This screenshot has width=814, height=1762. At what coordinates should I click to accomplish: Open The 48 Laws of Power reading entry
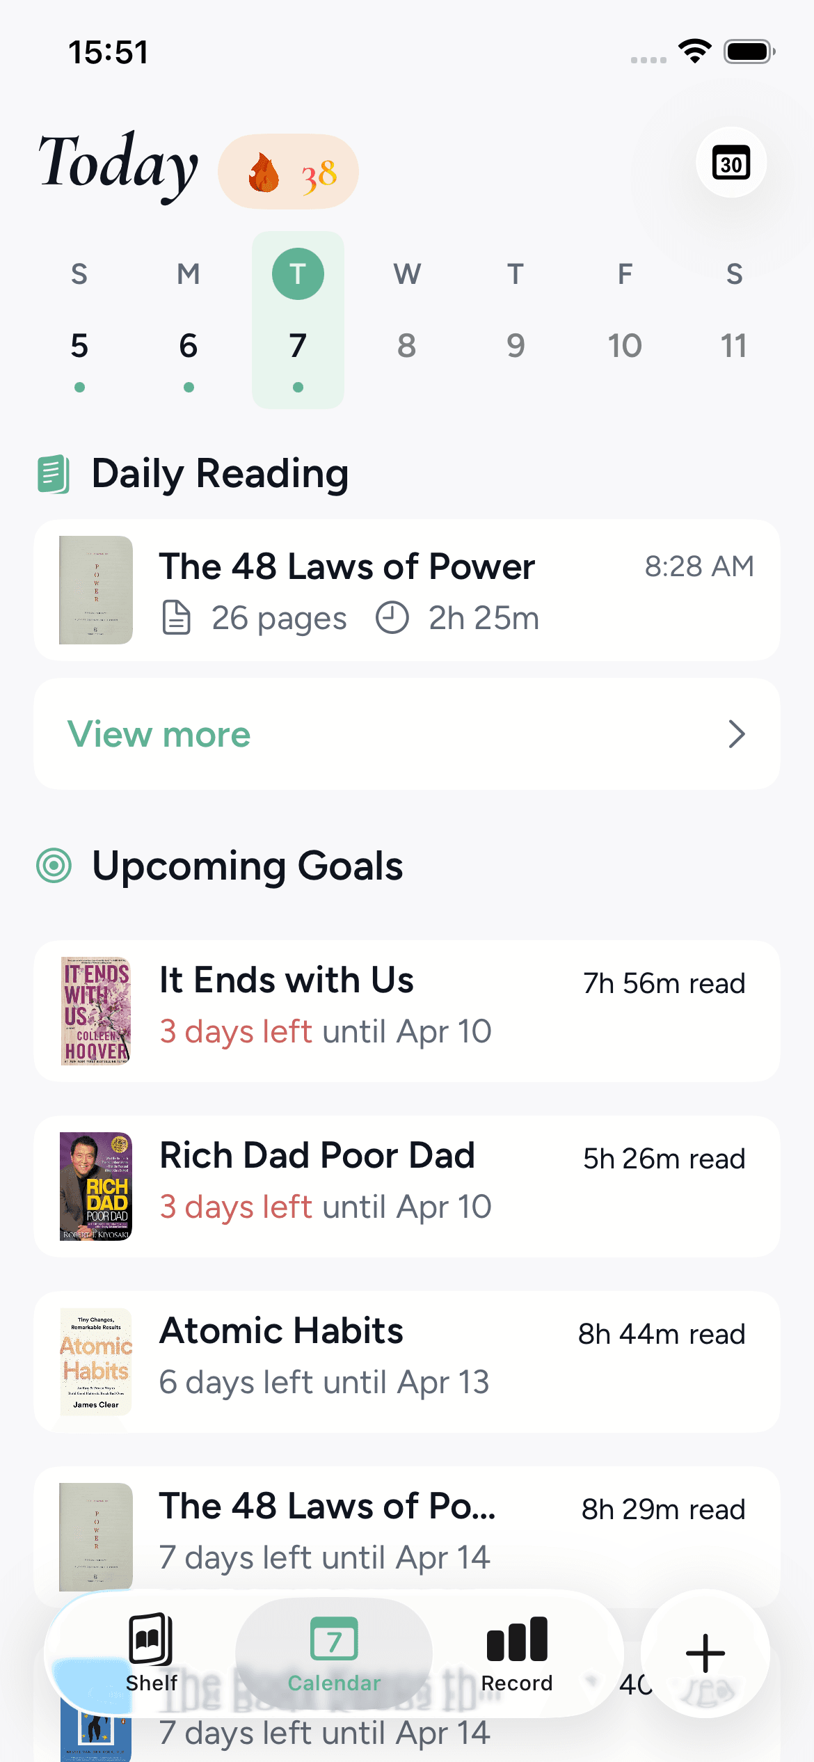[406, 590]
